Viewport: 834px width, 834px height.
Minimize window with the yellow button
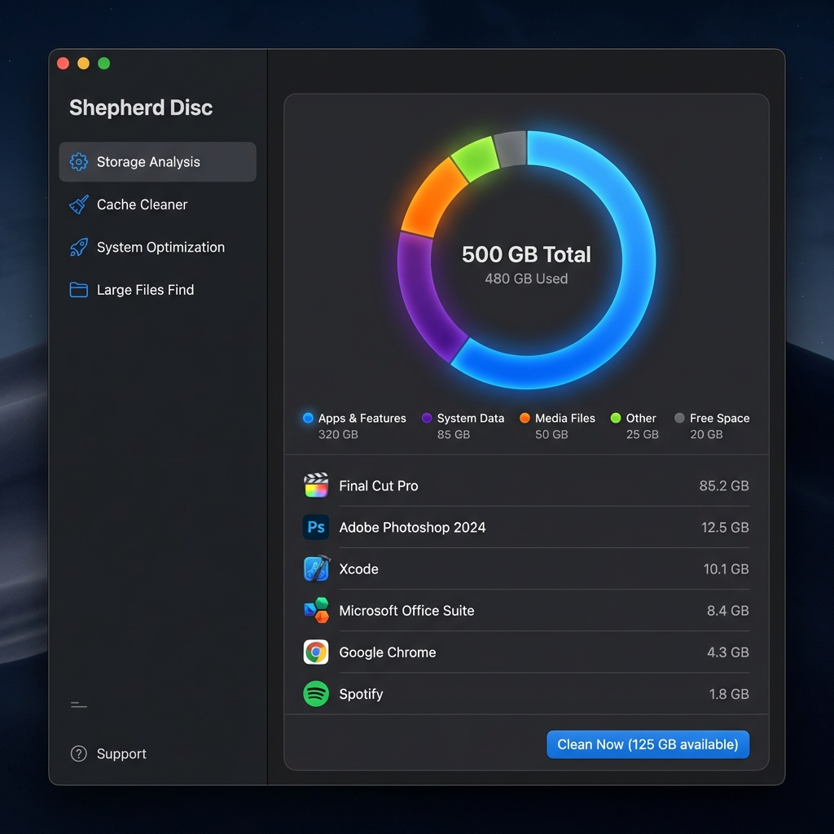84,64
